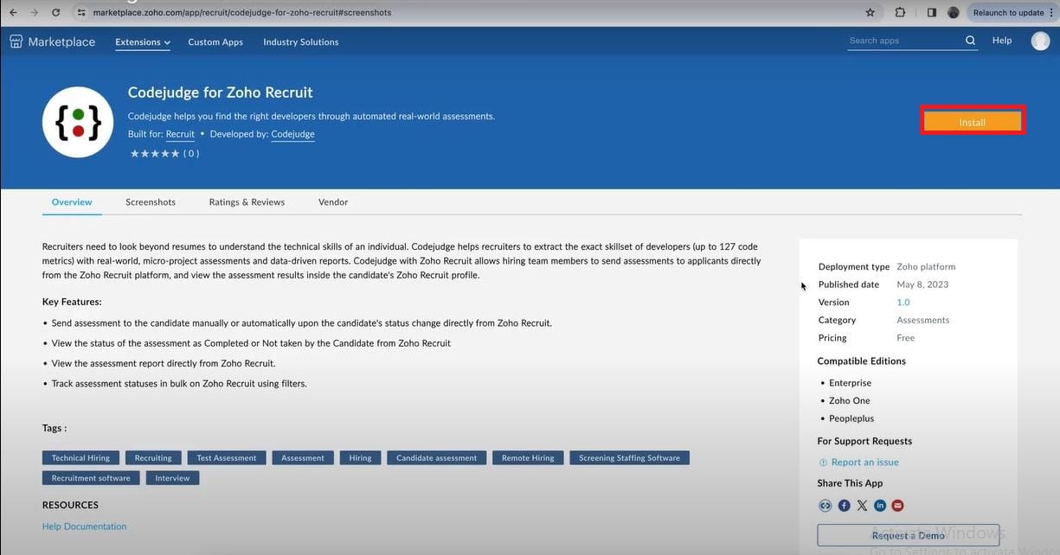Share this app on LinkedIn
This screenshot has height=555, width=1060.
pos(880,506)
